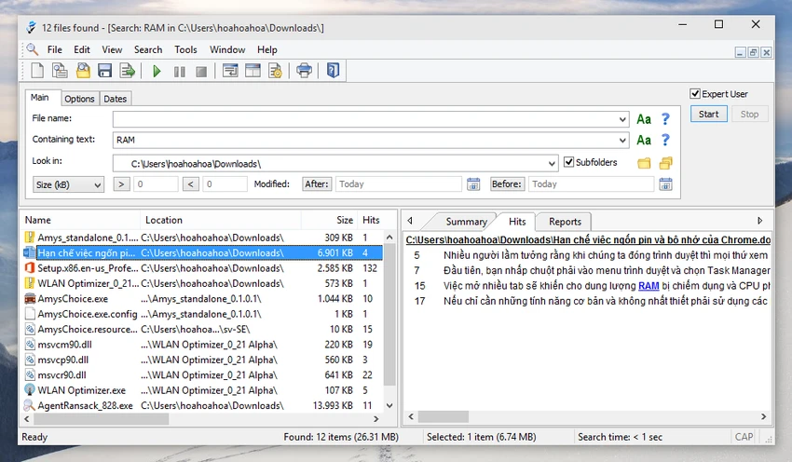Screen dimensions: 792x462
Task: Open the File menu
Action: [55, 49]
